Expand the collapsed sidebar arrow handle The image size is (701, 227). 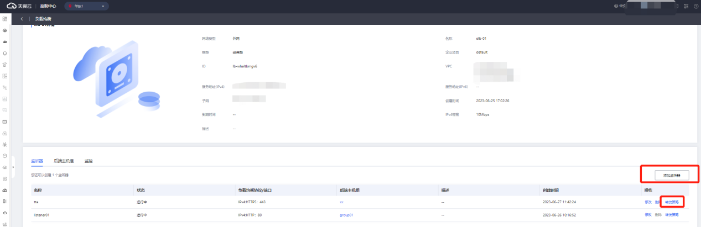coord(13,166)
